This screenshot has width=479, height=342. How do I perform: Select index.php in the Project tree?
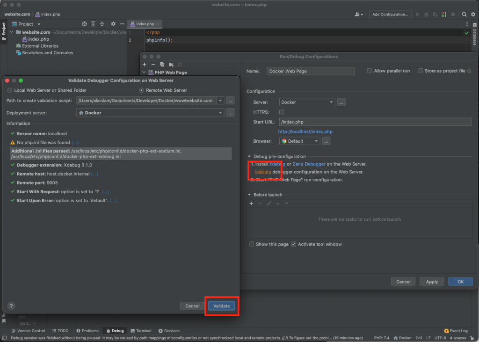click(36, 39)
